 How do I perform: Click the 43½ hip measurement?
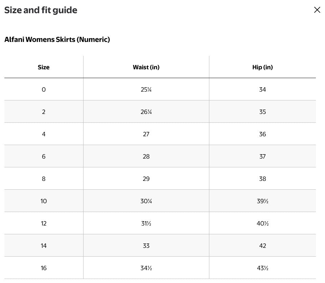click(262, 268)
